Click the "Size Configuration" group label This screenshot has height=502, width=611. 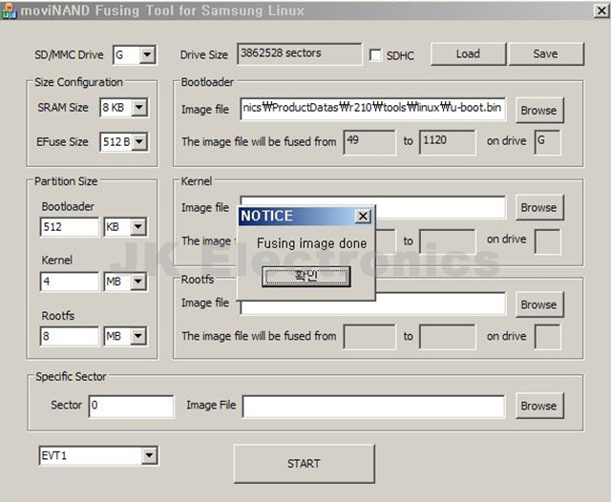pyautogui.click(x=78, y=82)
